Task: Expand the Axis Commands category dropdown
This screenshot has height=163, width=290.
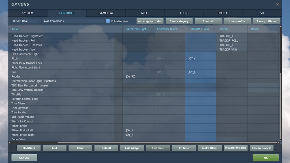Action: click(x=73, y=21)
